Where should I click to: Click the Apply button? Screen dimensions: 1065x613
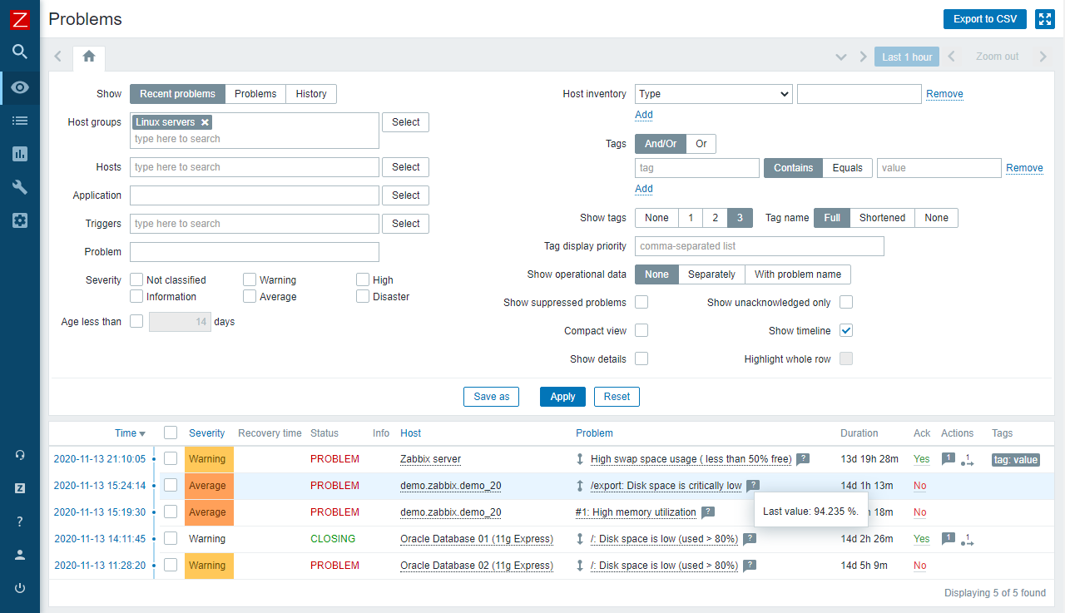(x=562, y=397)
